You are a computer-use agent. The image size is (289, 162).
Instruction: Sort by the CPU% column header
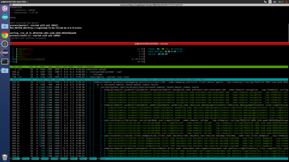tap(65, 67)
